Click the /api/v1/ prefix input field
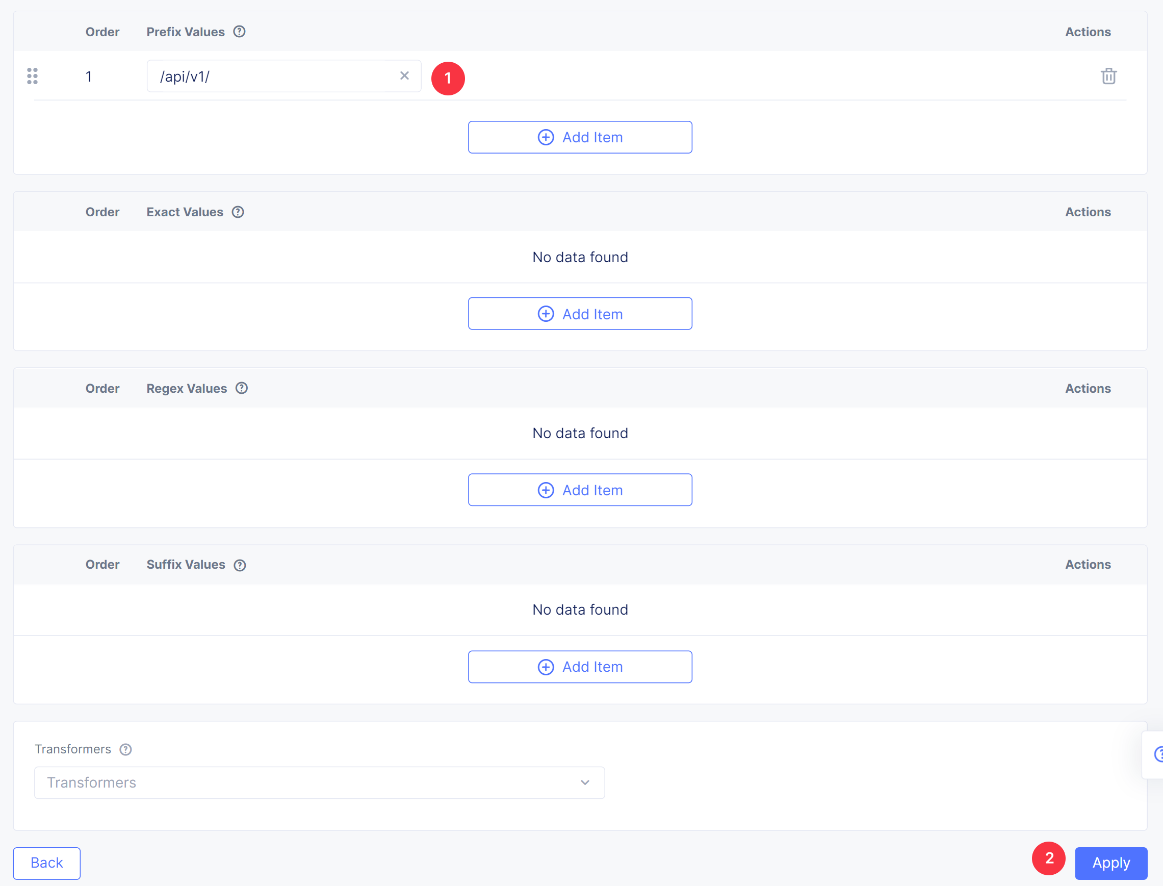Image resolution: width=1163 pixels, height=886 pixels. (275, 77)
